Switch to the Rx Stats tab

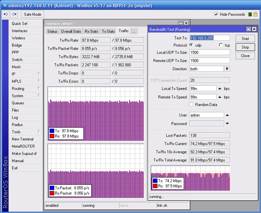tap(91, 31)
